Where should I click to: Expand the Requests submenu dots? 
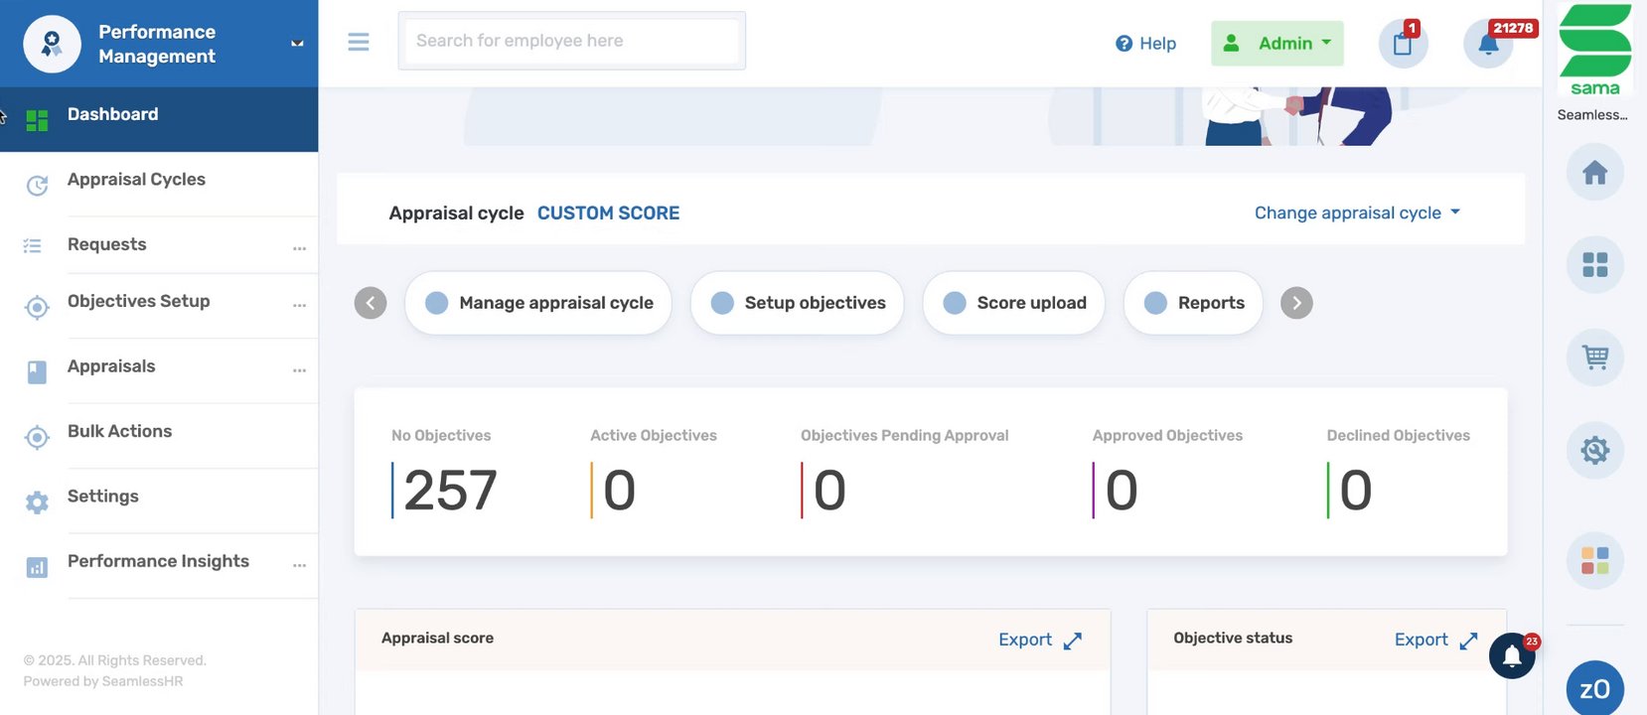coord(299,248)
